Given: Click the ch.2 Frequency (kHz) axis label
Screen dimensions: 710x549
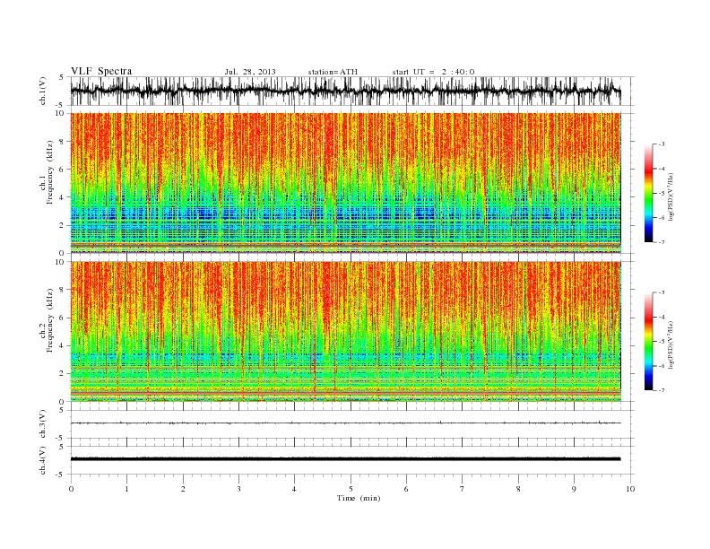Looking at the screenshot, I should [48, 320].
